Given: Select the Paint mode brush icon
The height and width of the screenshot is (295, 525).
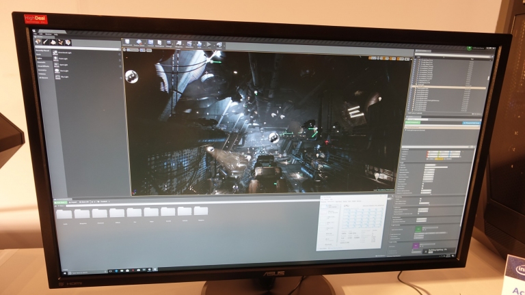Looking at the screenshot, I should coord(45,42).
